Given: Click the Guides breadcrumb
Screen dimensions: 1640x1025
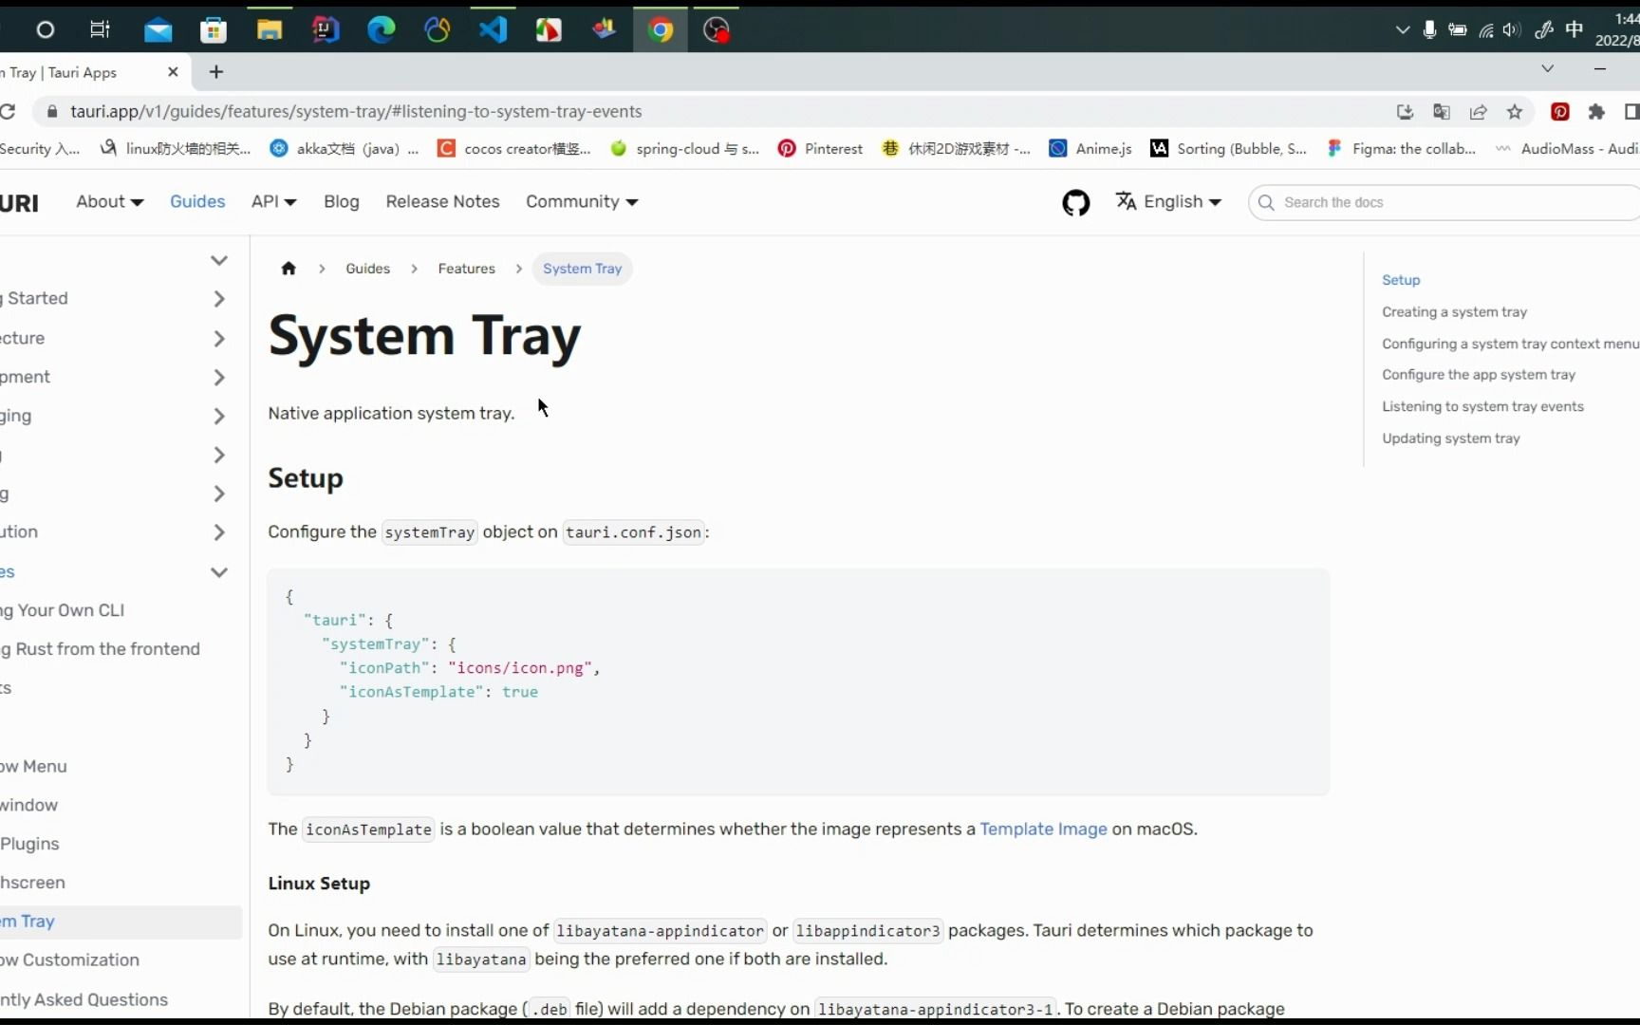Looking at the screenshot, I should click(368, 269).
